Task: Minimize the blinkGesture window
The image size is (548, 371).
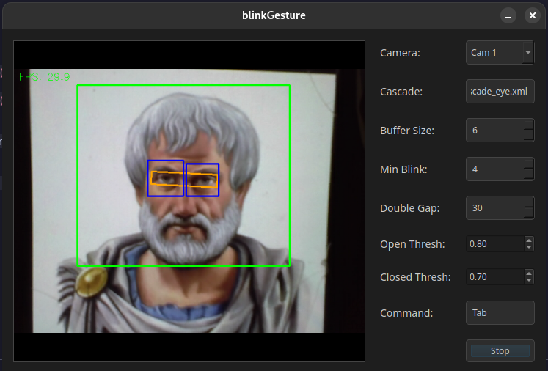Action: [x=508, y=15]
